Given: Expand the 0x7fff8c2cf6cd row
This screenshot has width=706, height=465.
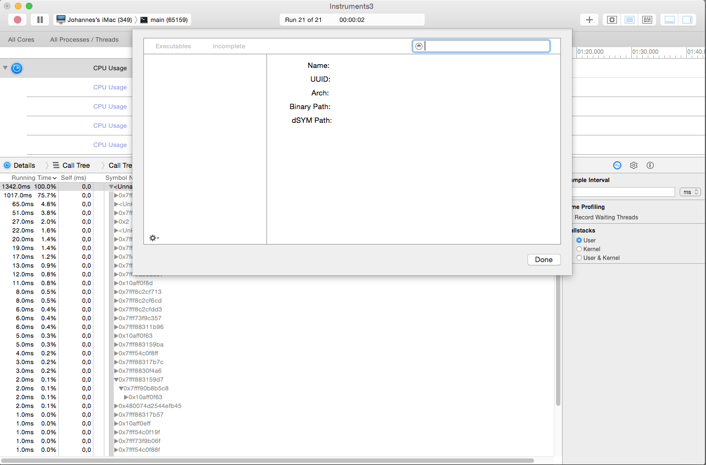Looking at the screenshot, I should 116,300.
